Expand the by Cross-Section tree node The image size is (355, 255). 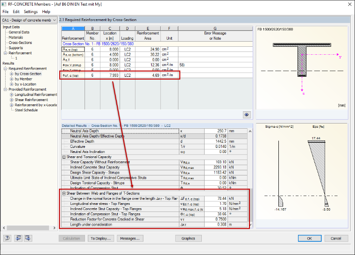[x=12, y=74]
